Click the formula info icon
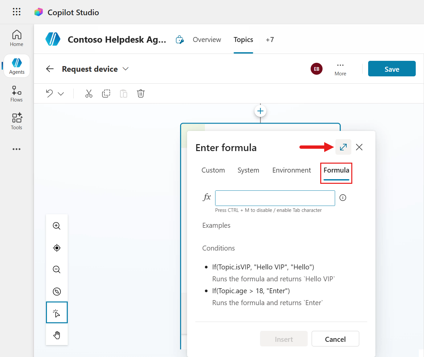 343,198
